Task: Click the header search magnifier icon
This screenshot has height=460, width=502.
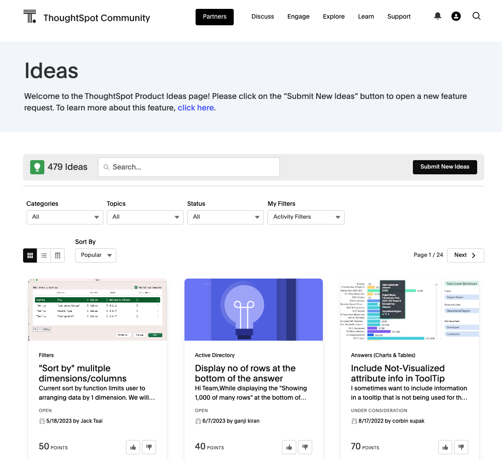Action: (476, 16)
